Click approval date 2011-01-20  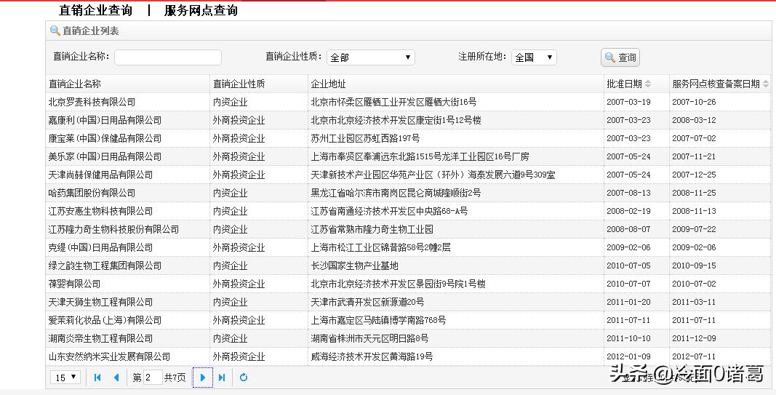[x=628, y=302]
